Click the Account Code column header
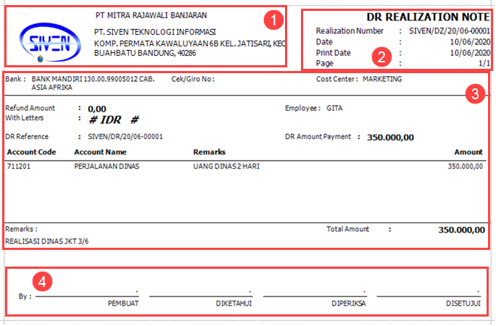 pos(31,152)
